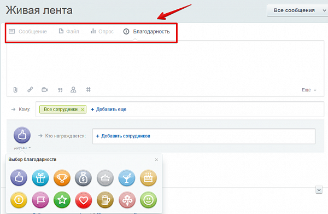Choose the gift box gratitude badge
328x214 pixels.
point(40,178)
